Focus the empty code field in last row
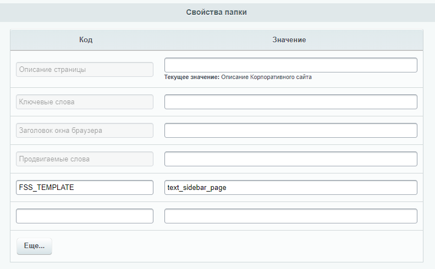The image size is (435, 269). 85,216
